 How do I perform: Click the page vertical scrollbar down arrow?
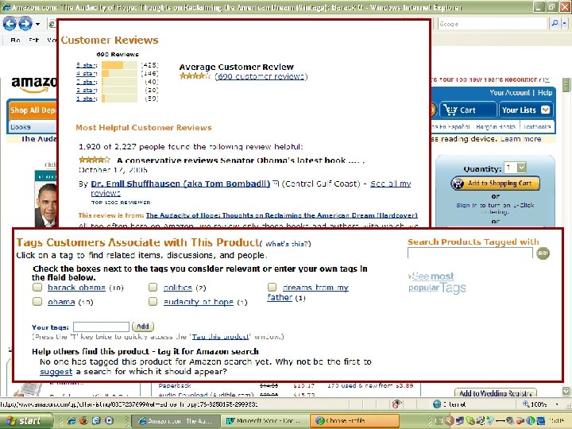pyautogui.click(x=566, y=391)
